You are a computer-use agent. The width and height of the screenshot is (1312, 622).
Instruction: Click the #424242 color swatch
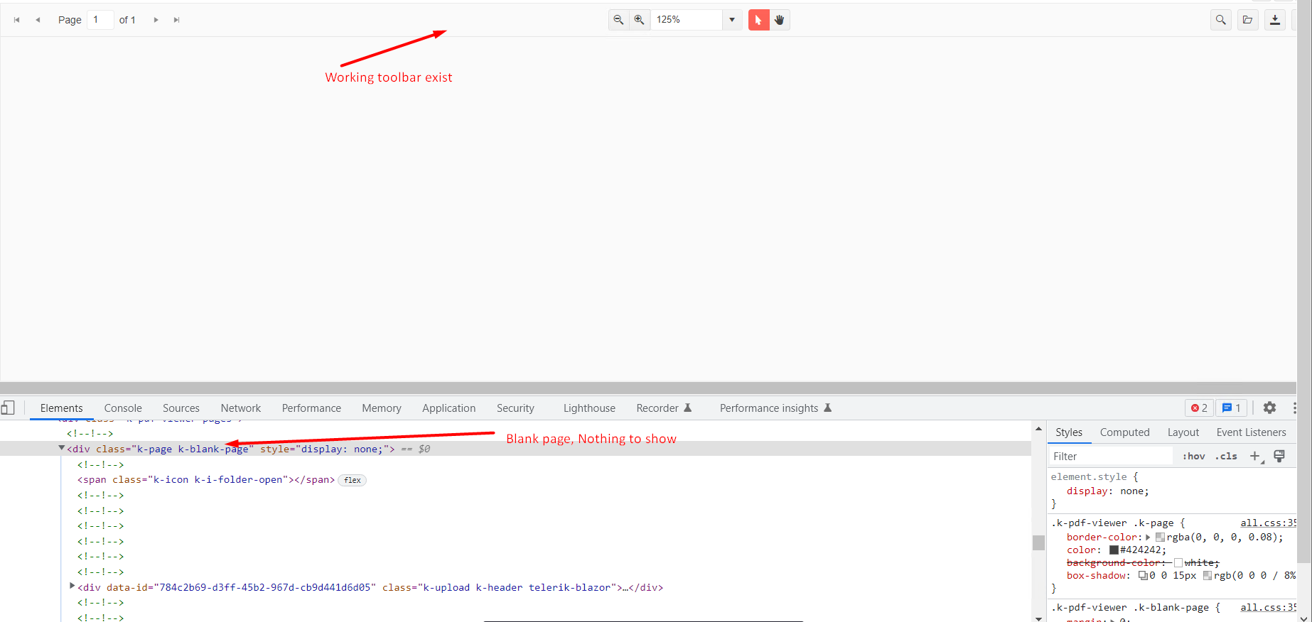tap(1114, 550)
